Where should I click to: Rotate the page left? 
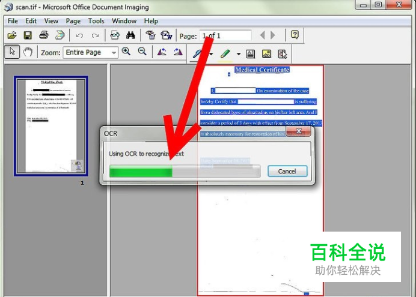162,52
